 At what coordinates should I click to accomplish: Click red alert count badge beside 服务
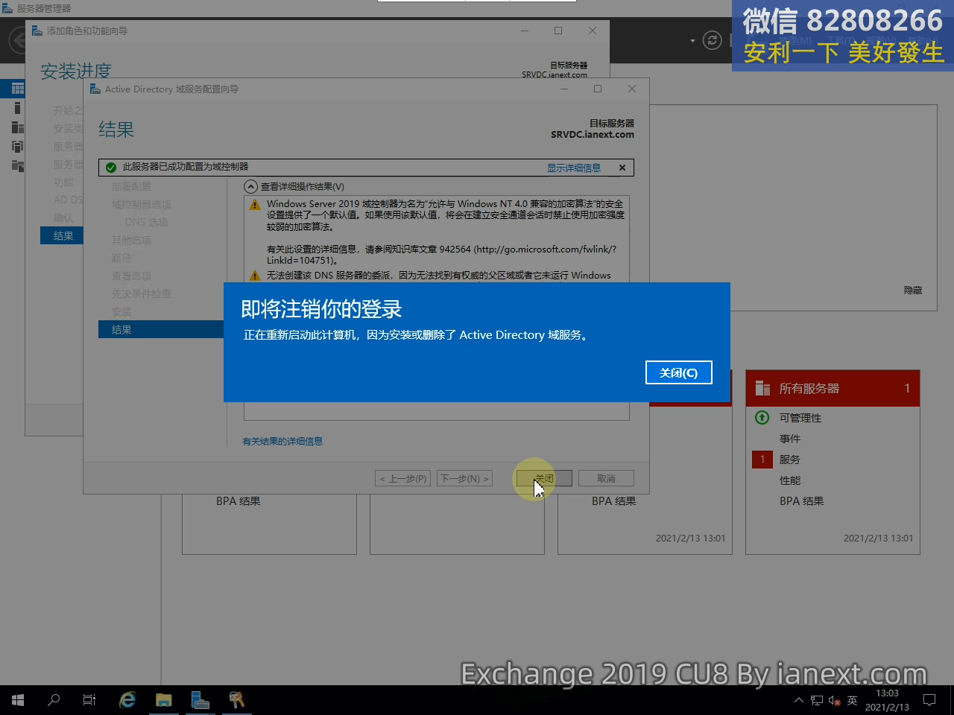[x=762, y=460]
